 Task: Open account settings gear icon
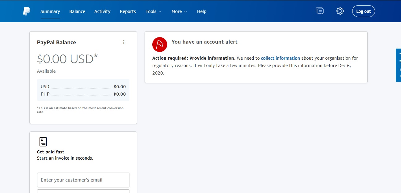coord(340,11)
